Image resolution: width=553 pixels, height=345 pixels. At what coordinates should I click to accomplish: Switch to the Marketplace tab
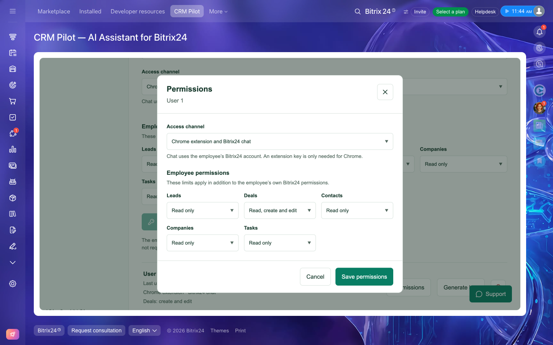click(x=54, y=11)
